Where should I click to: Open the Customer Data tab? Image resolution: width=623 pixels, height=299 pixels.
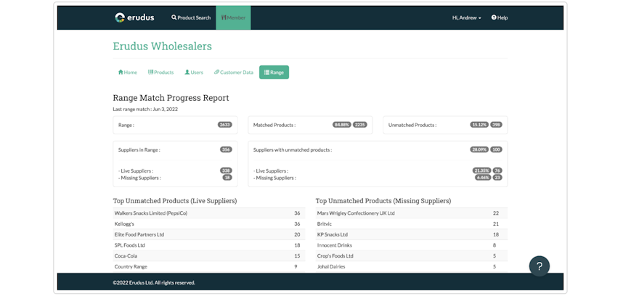click(234, 73)
